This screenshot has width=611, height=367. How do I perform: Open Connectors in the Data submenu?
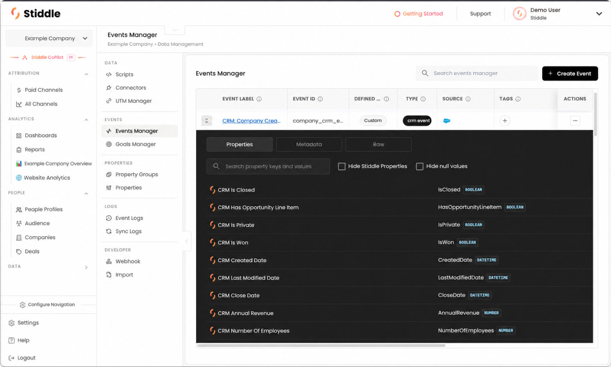point(131,87)
